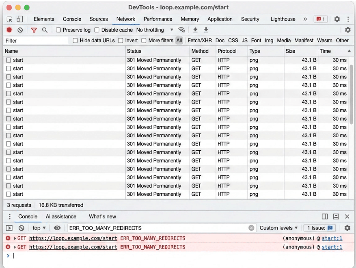This screenshot has width=356, height=268.
Task: Open console settings gear
Action: (x=347, y=228)
